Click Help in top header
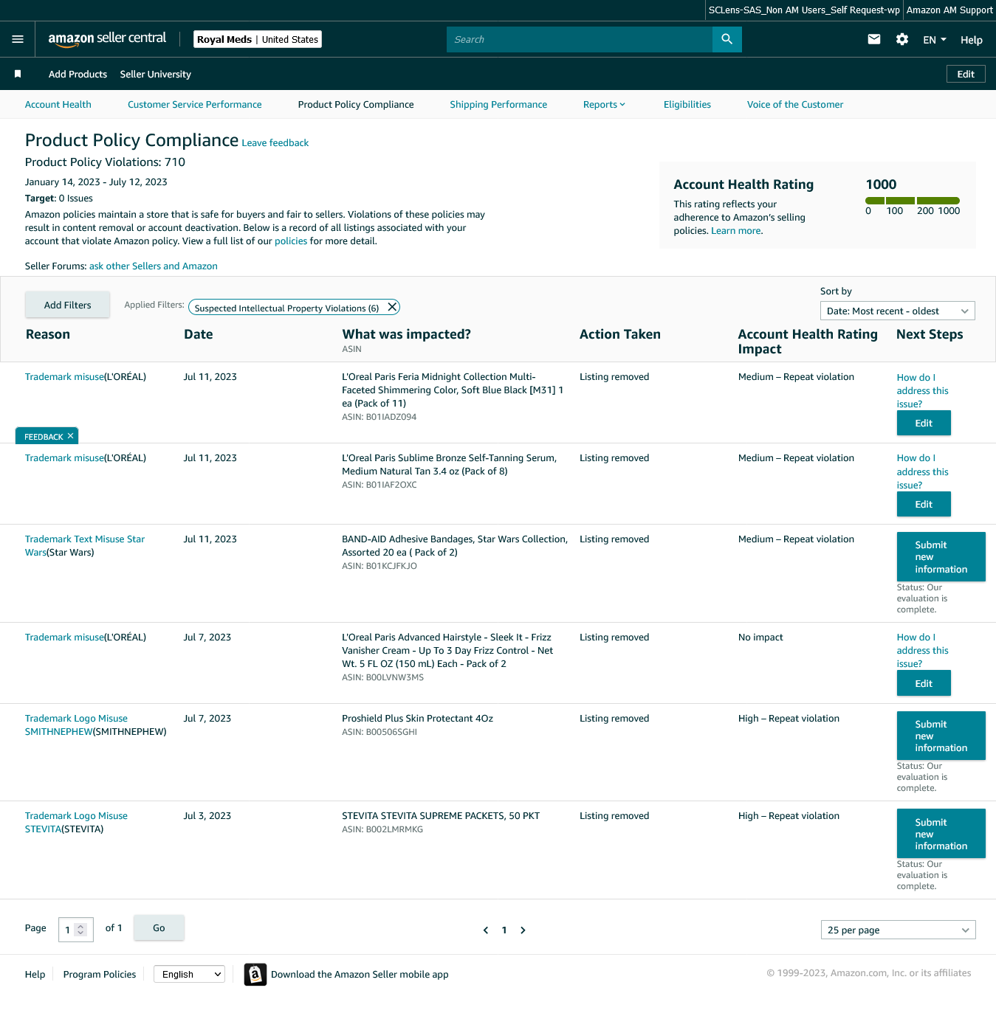Viewport: 996px width, 1016px height. pyautogui.click(x=972, y=40)
